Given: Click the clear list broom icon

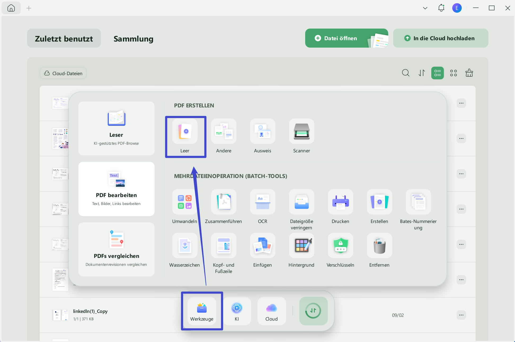Looking at the screenshot, I should coord(469,73).
